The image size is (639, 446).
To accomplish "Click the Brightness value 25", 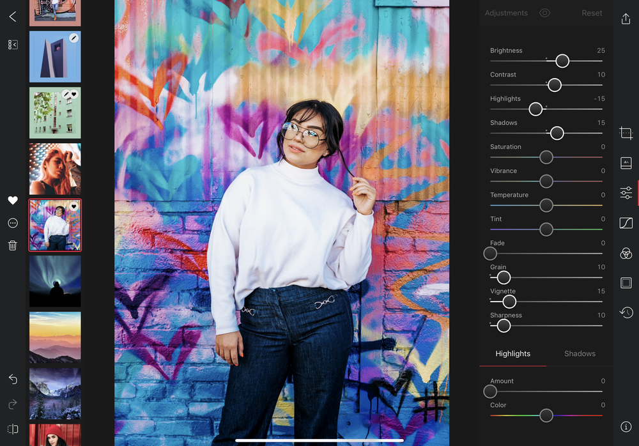I will 601,50.
